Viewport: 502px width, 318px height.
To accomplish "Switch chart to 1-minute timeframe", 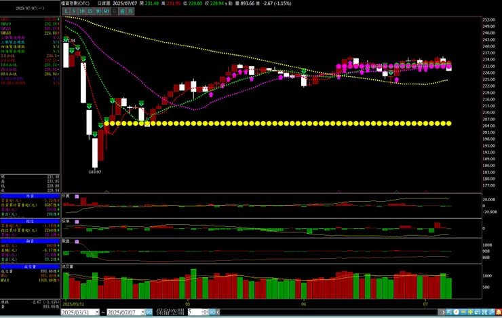I will pos(66,12).
